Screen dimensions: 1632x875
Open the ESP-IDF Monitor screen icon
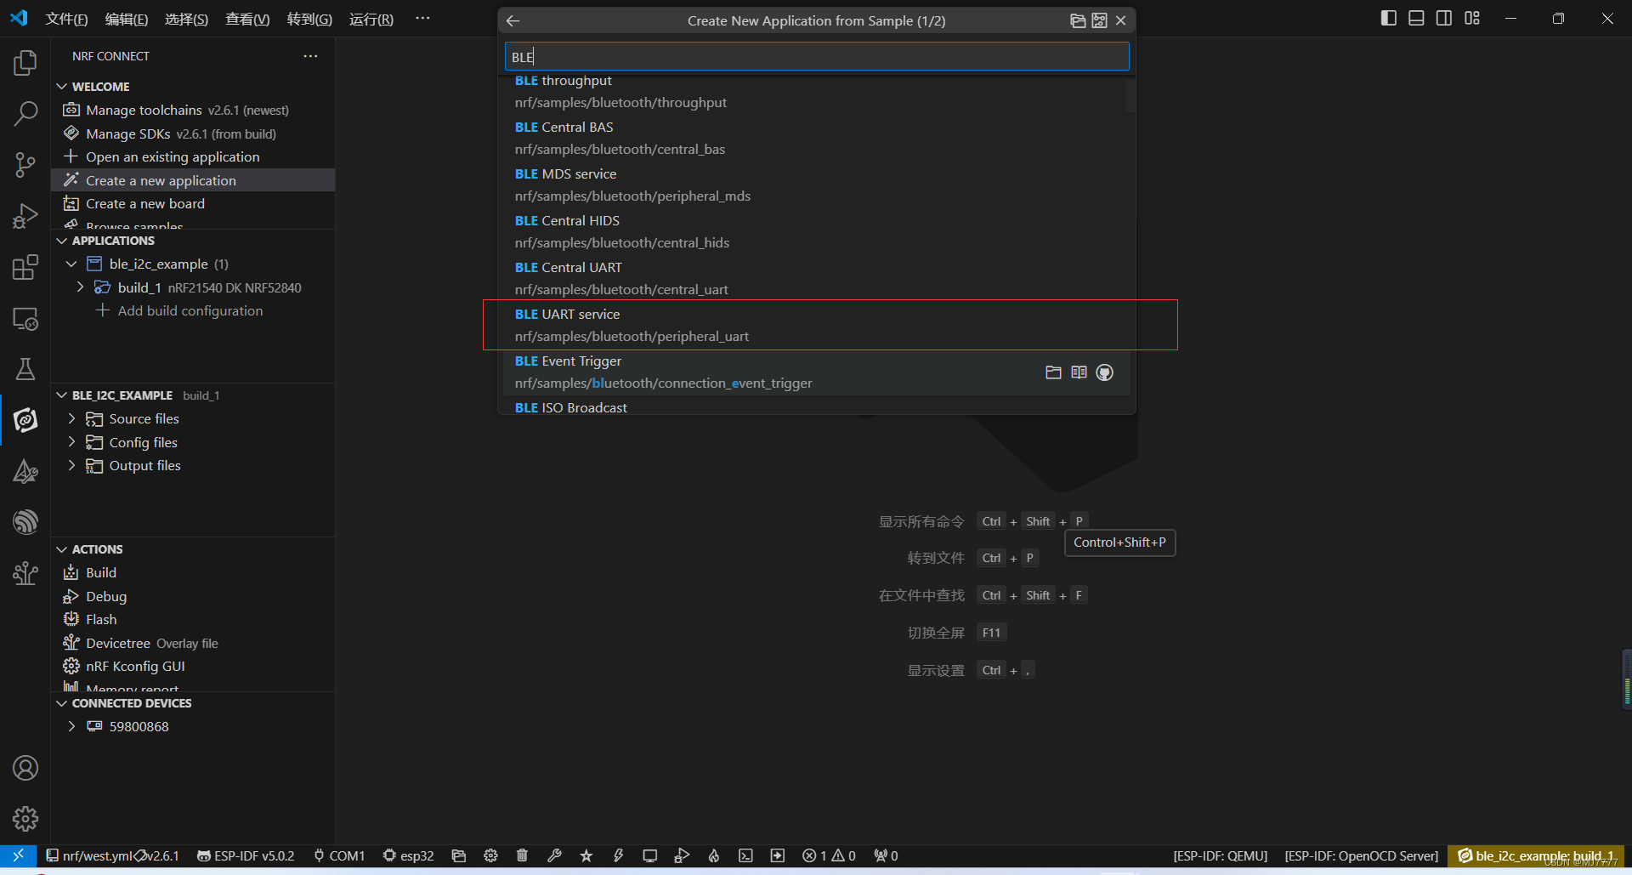(x=650, y=855)
